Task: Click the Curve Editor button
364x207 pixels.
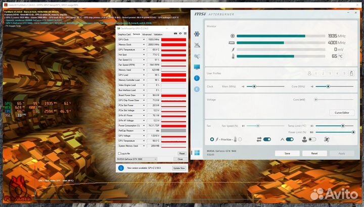Action: (x=342, y=112)
